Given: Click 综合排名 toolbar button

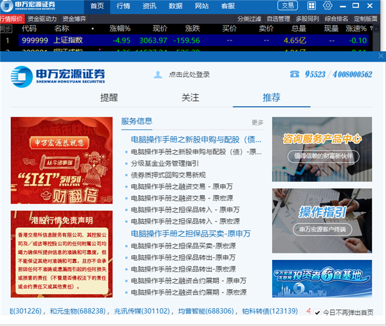Looking at the screenshot, I should tap(336, 19).
